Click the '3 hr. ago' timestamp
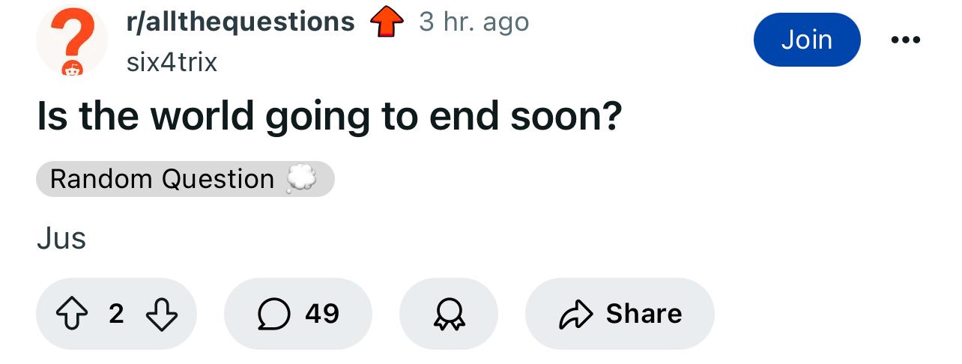This screenshot has height=364, width=962. click(474, 22)
